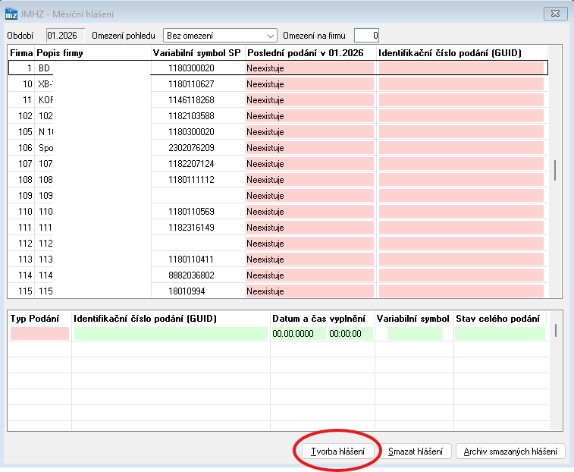The image size is (574, 472).
Task: Close the JMHZ Měsíční hlášení window
Action: 555,14
